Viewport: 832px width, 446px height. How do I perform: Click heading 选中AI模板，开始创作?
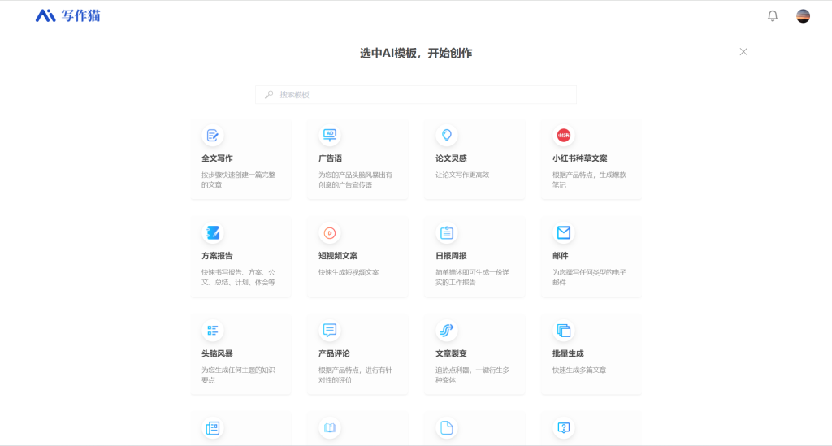click(416, 53)
